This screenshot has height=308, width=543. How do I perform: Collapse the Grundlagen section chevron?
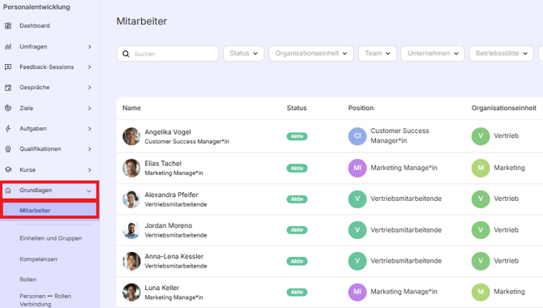(89, 190)
